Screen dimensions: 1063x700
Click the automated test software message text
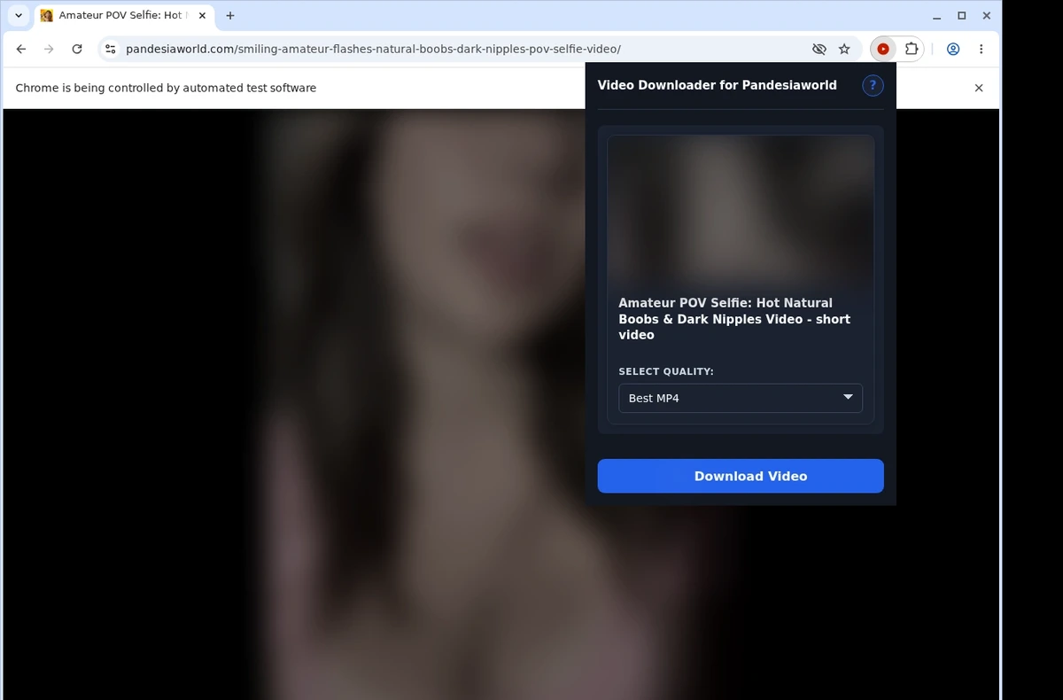pyautogui.click(x=166, y=88)
